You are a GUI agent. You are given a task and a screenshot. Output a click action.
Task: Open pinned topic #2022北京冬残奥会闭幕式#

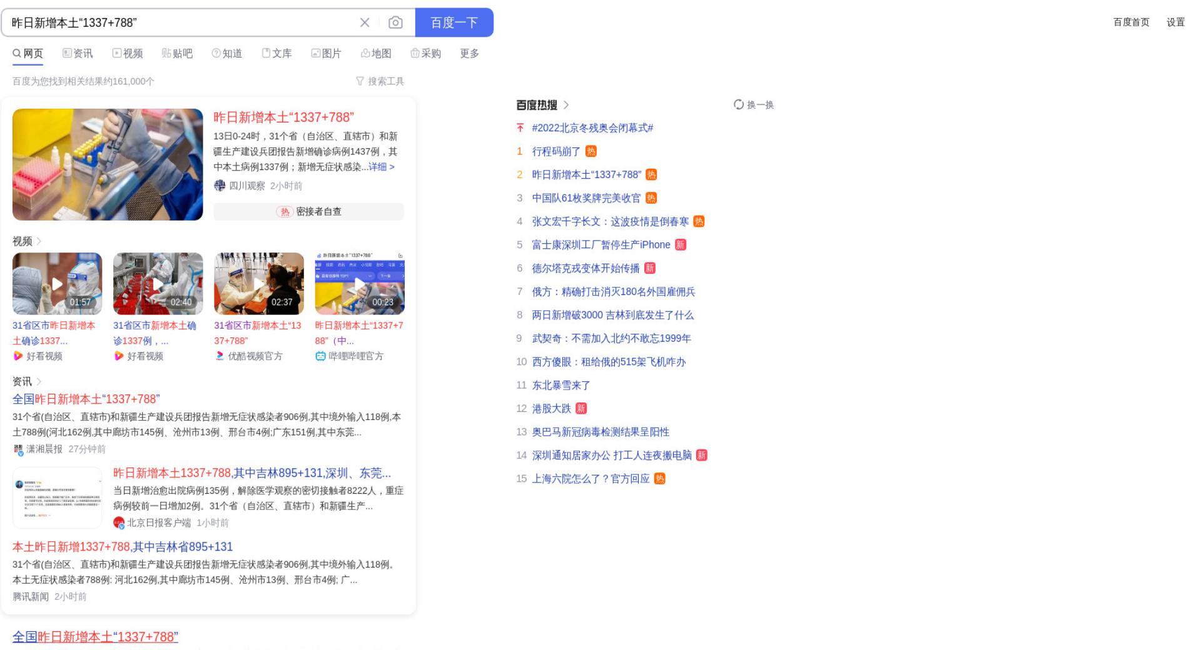point(592,128)
